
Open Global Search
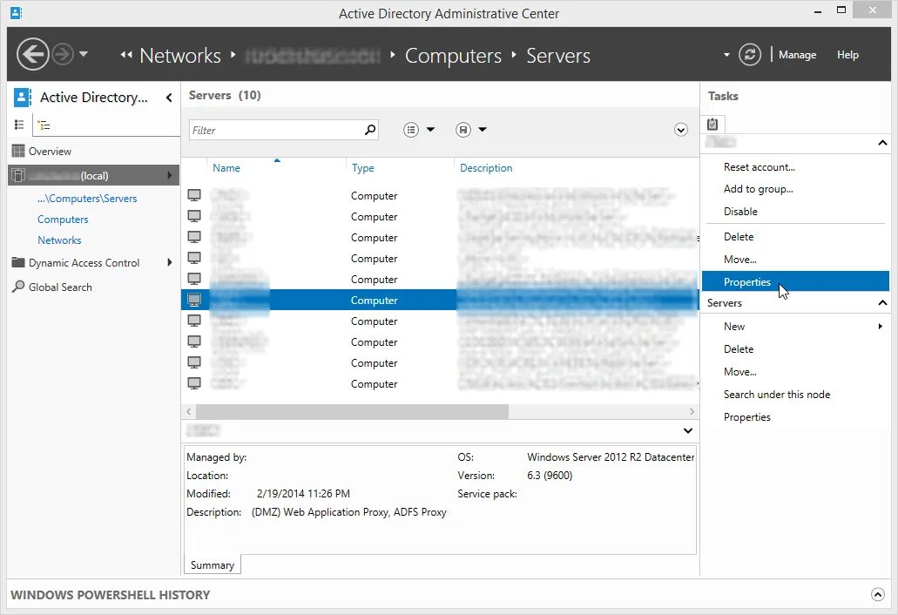coord(60,287)
